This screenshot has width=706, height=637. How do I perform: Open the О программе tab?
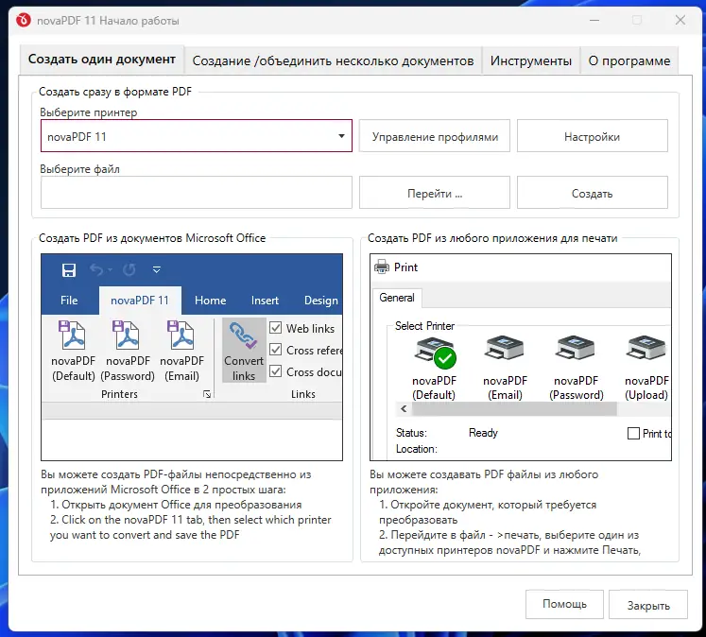(x=629, y=60)
